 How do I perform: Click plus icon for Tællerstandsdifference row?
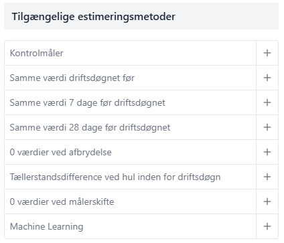point(267,177)
